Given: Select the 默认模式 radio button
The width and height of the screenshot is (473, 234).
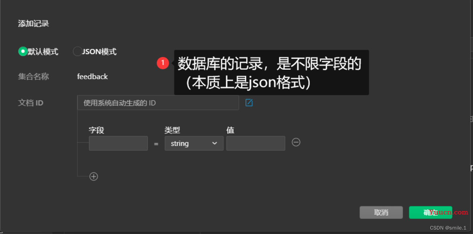Looking at the screenshot, I should click(x=22, y=51).
